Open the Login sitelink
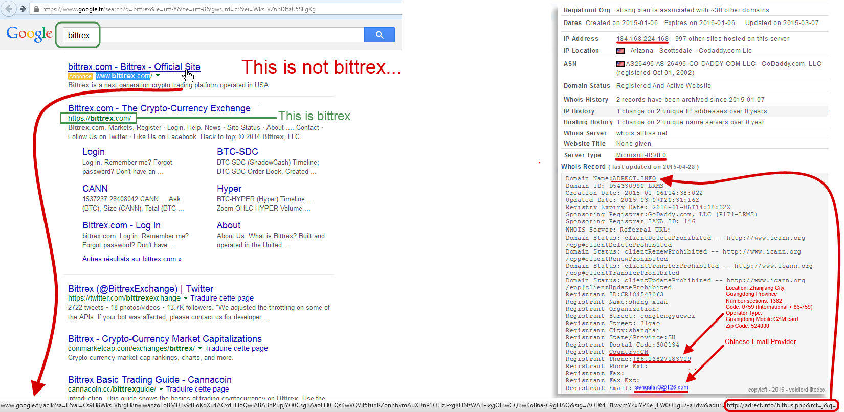The image size is (844, 412). coord(94,152)
